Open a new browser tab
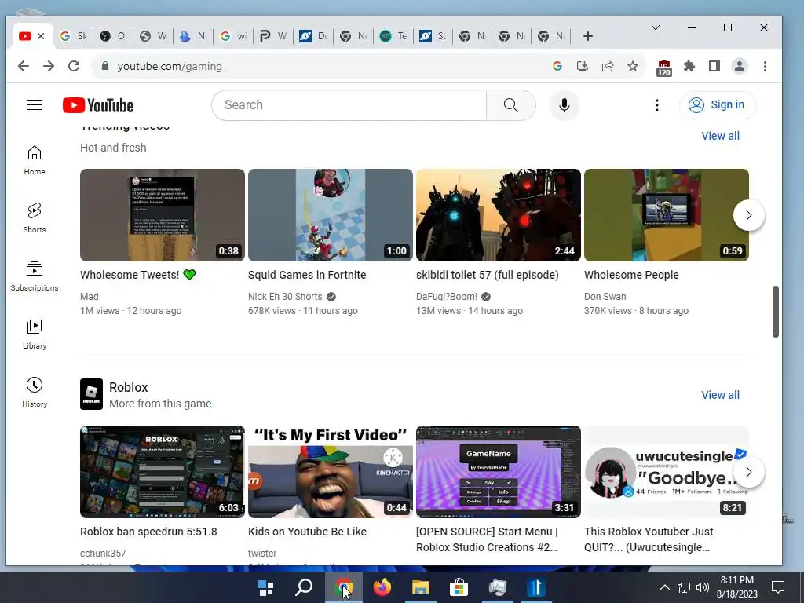Screen dimensions: 804x603 [x=588, y=36]
